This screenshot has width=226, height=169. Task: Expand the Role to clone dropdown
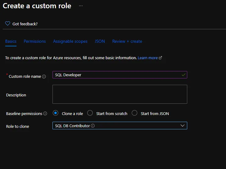click(x=120, y=126)
